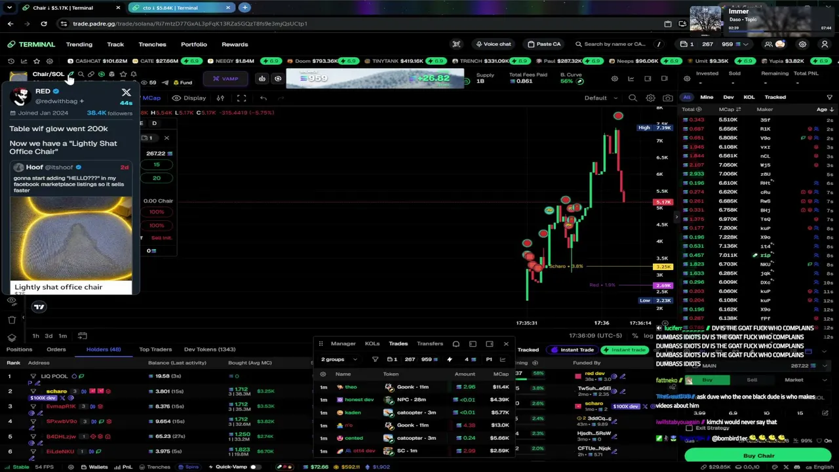Open the Rewards page
This screenshot has height=472, width=839.
pyautogui.click(x=235, y=45)
